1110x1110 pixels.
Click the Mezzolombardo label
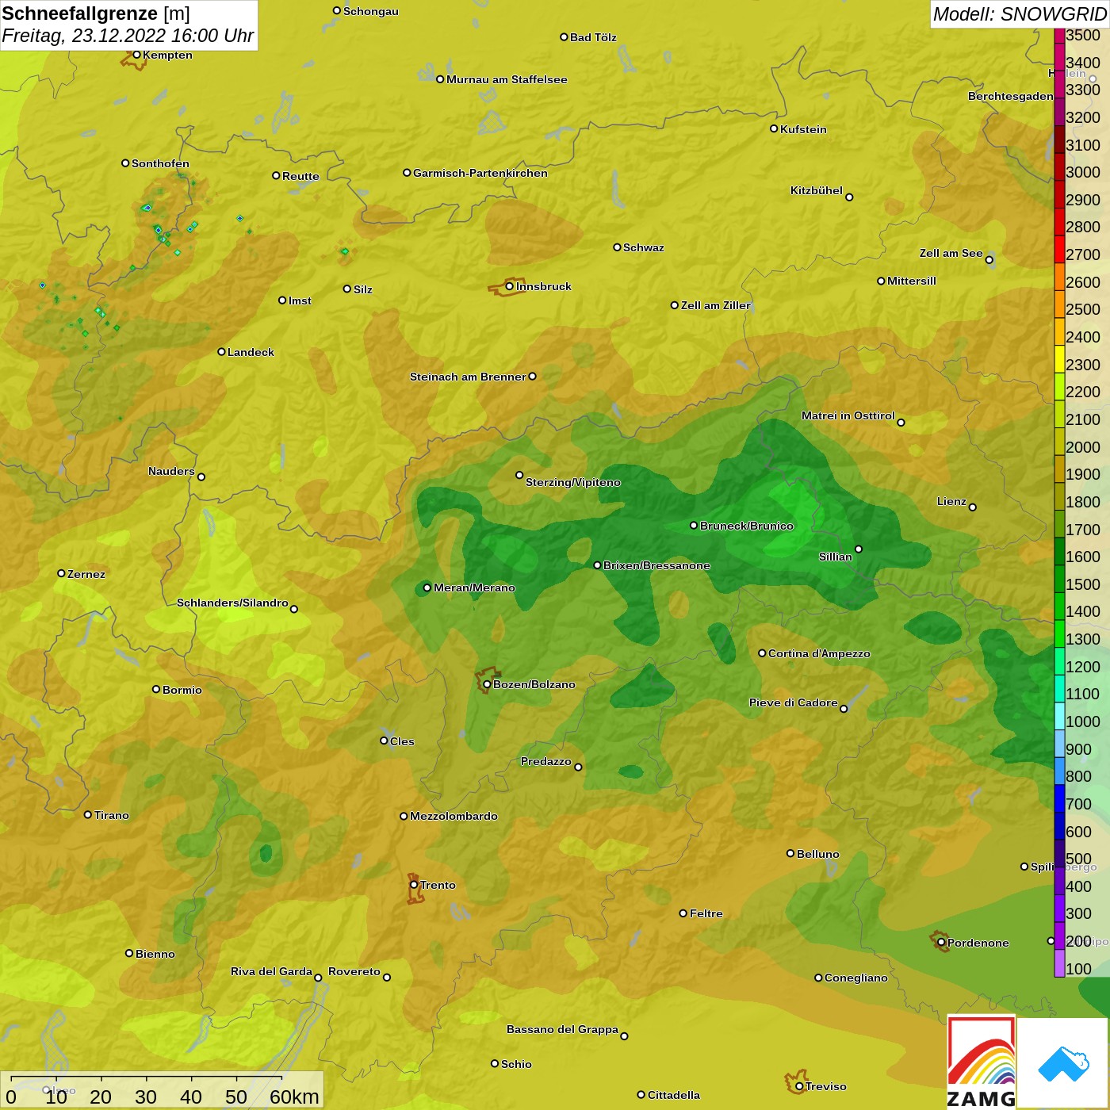coord(454,816)
